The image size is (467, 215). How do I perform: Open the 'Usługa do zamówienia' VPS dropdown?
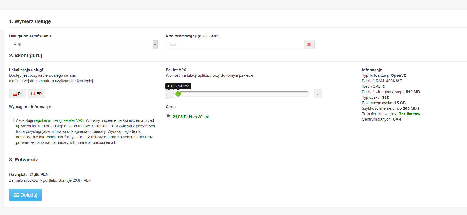tap(81, 45)
